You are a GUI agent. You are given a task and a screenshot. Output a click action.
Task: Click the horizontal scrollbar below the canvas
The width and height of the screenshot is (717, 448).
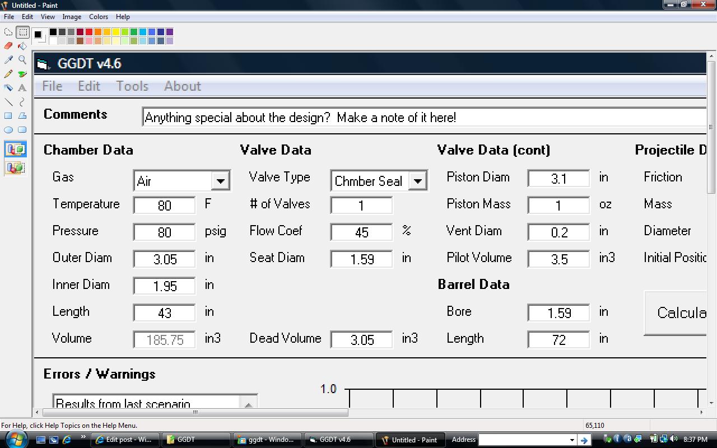(x=195, y=413)
